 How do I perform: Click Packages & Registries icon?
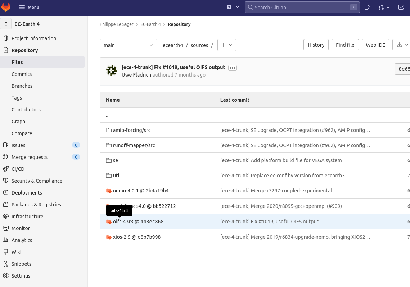point(6,205)
